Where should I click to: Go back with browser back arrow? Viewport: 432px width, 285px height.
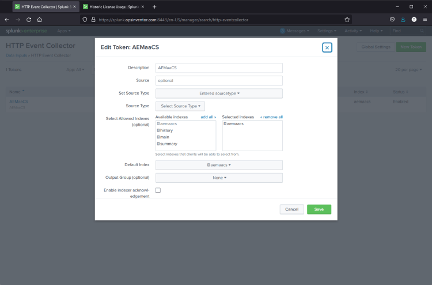7,20
